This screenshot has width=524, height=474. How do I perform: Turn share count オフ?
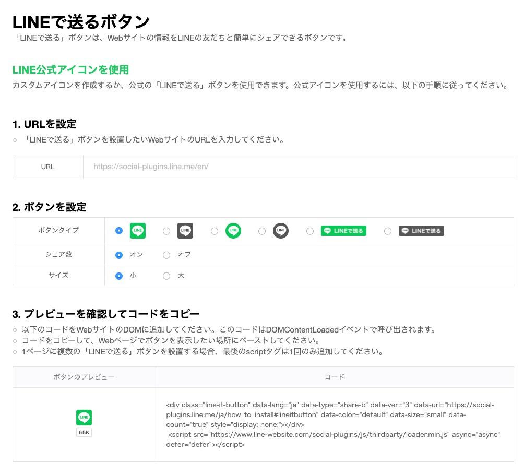coord(166,255)
